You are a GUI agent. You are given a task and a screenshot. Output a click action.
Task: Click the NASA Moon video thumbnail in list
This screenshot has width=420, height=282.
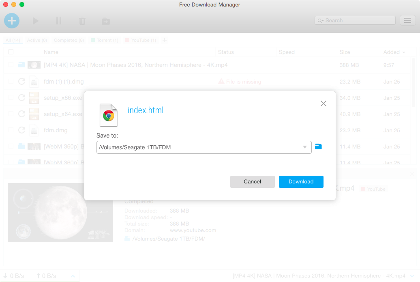point(34,65)
